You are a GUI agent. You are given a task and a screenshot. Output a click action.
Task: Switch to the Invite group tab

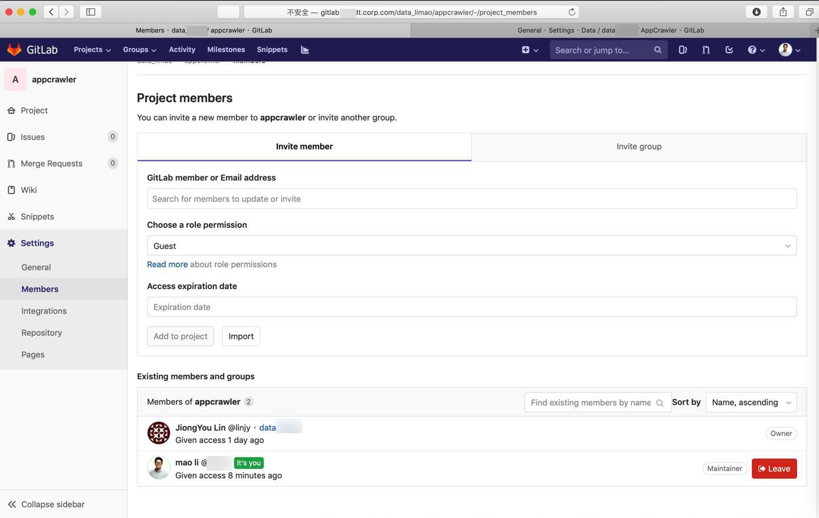[x=639, y=146]
